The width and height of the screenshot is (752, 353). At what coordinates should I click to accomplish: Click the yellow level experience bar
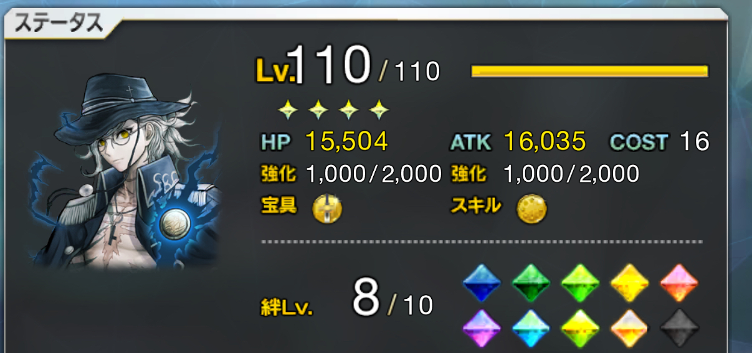[589, 71]
